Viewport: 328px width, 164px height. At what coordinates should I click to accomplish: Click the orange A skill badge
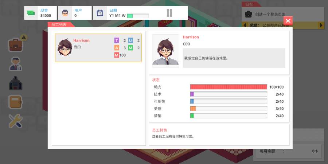coord(117,48)
